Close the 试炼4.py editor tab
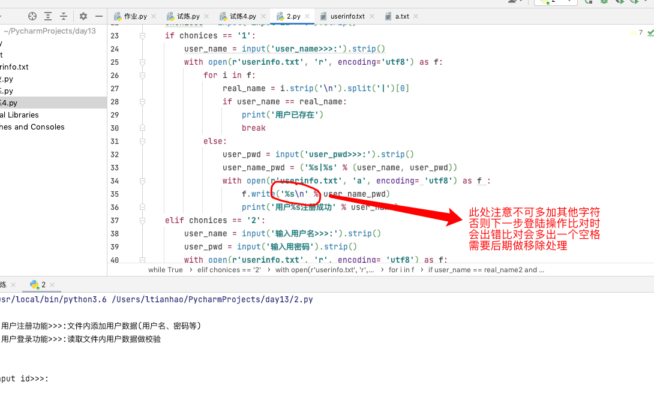Screen dimensions: 654x412 pos(263,16)
